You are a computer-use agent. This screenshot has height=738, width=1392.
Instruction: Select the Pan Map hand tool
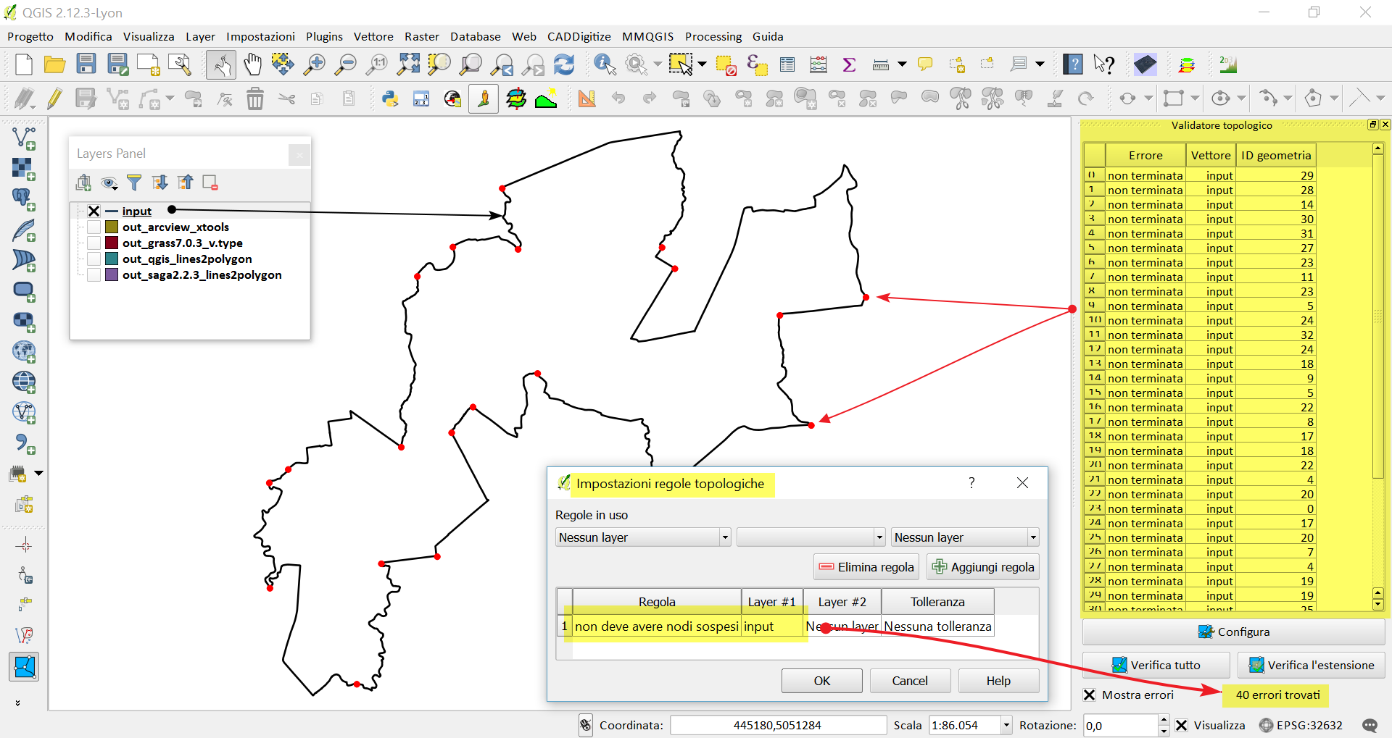coord(252,64)
